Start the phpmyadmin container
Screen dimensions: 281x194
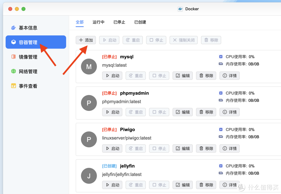[112, 112]
